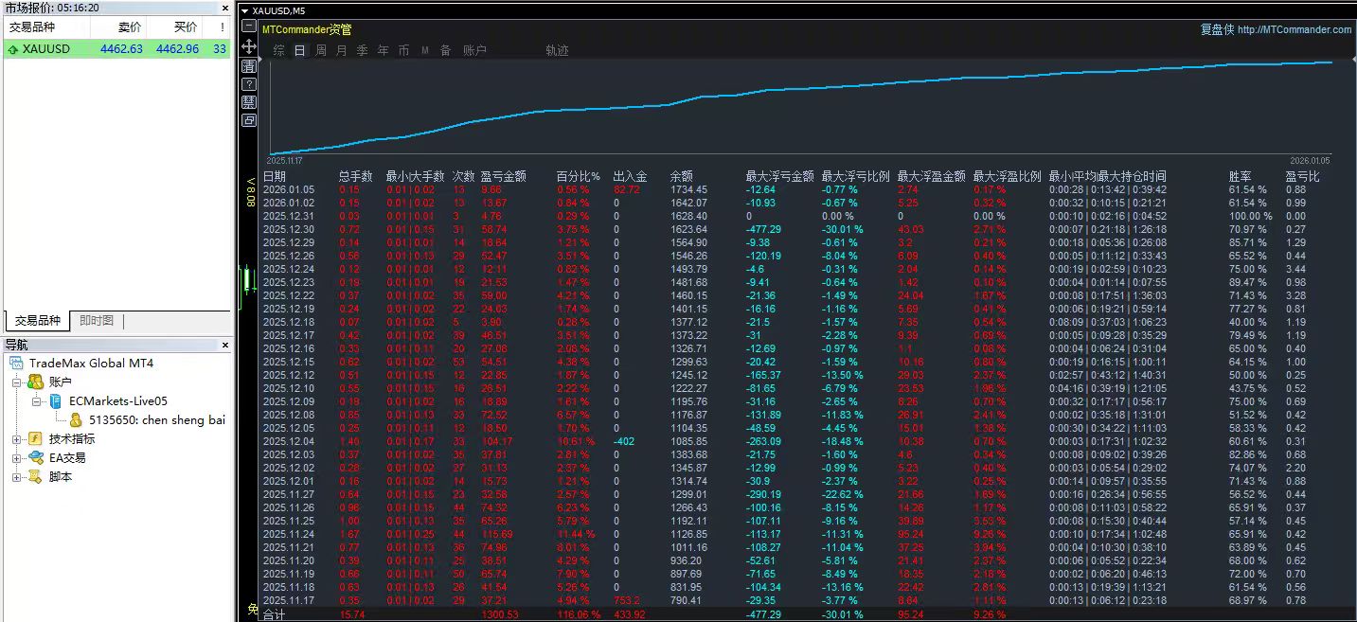The height and width of the screenshot is (622, 1357).
Task: Click the EA交易 expert advisor hat icon
Action: coord(35,457)
